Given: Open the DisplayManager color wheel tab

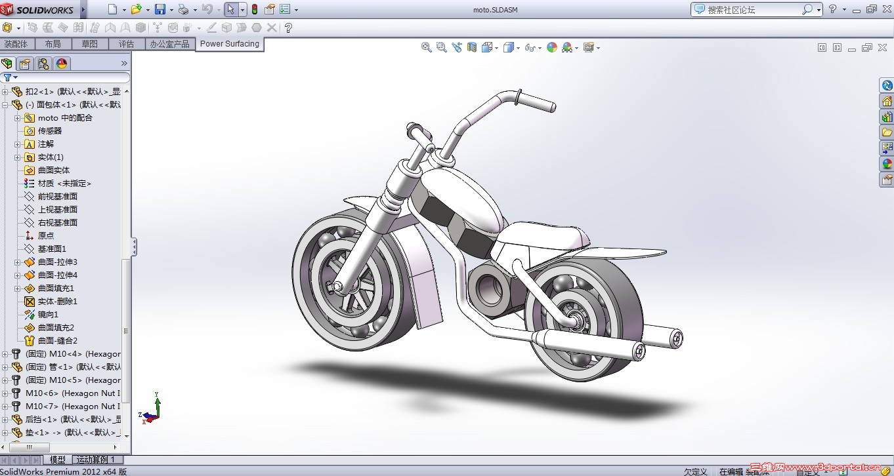Looking at the screenshot, I should [x=62, y=64].
